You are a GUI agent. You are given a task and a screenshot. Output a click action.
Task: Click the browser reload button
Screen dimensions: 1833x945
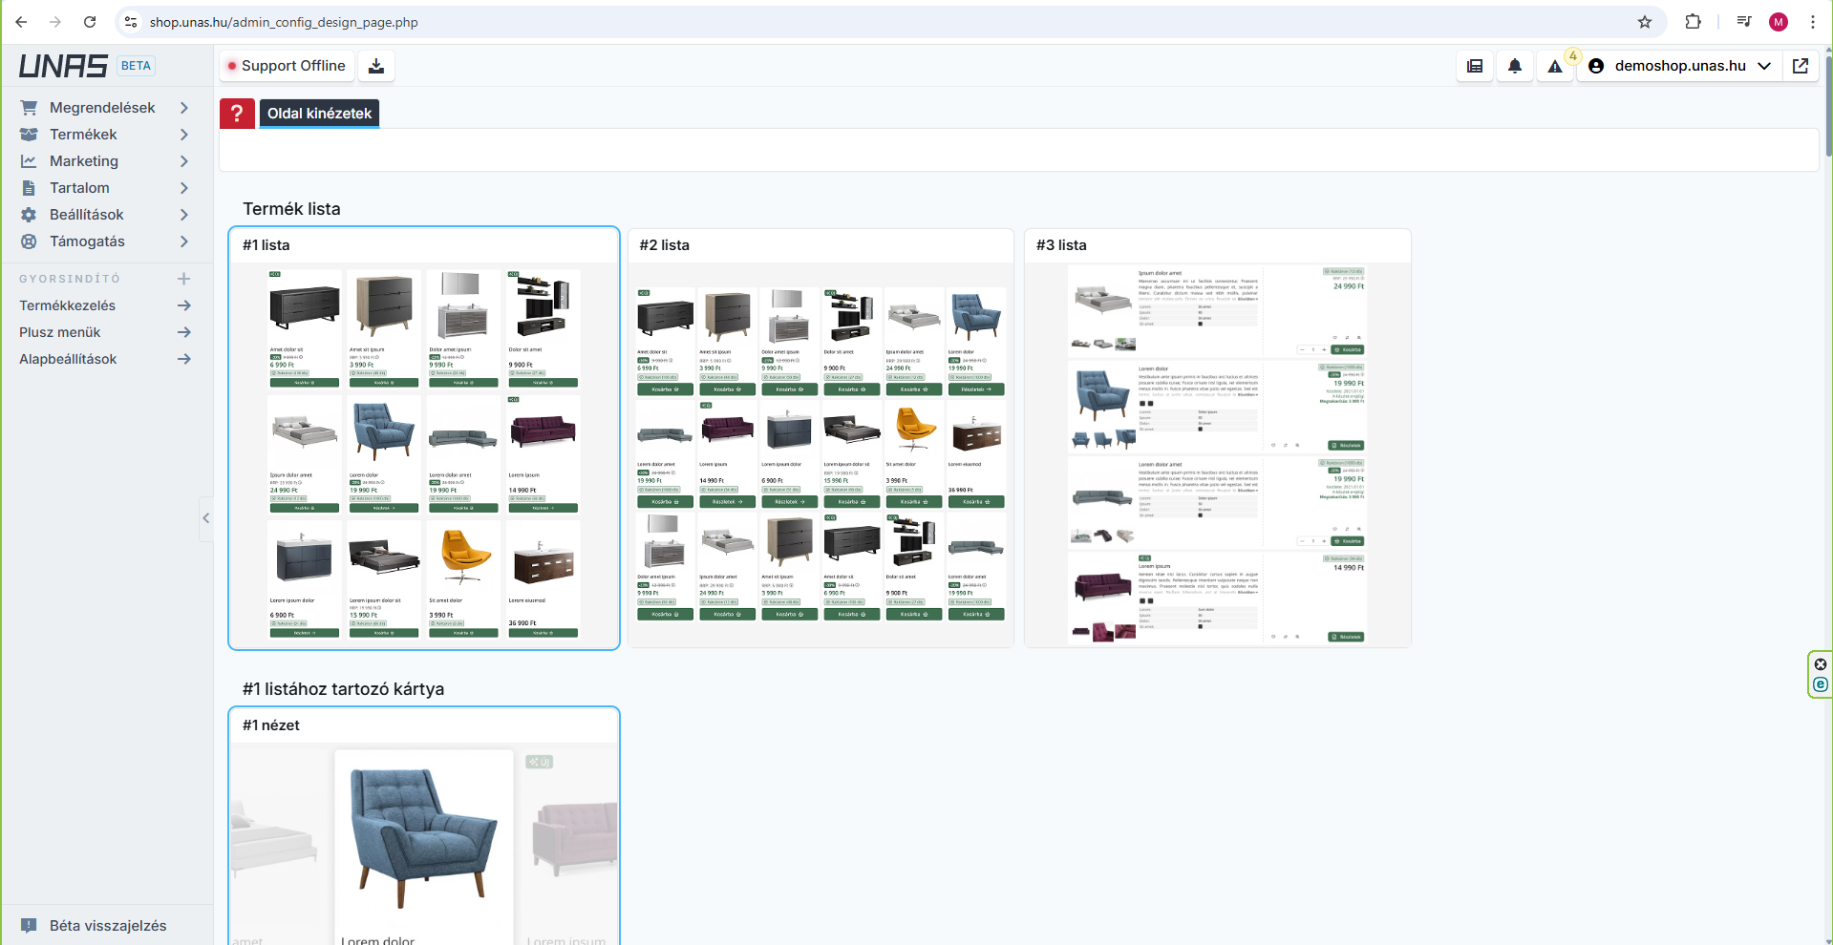click(90, 22)
